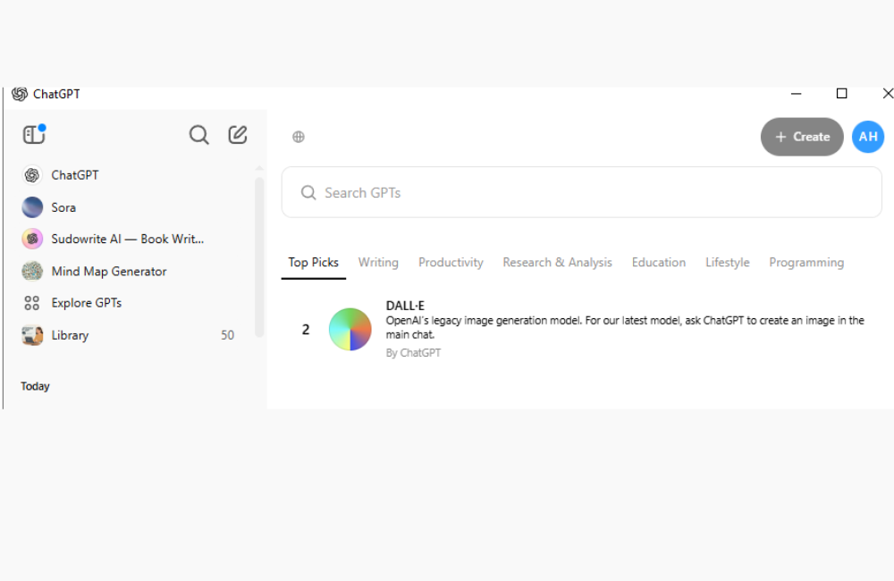Switch to the Education tab
Viewport: 894px width, 581px height.
point(659,262)
